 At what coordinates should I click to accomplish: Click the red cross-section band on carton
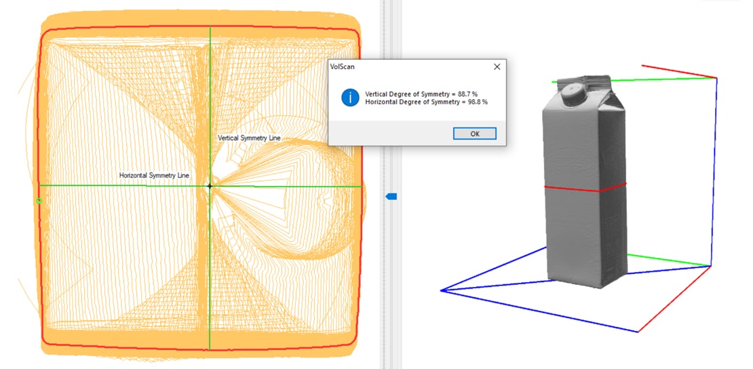(583, 188)
